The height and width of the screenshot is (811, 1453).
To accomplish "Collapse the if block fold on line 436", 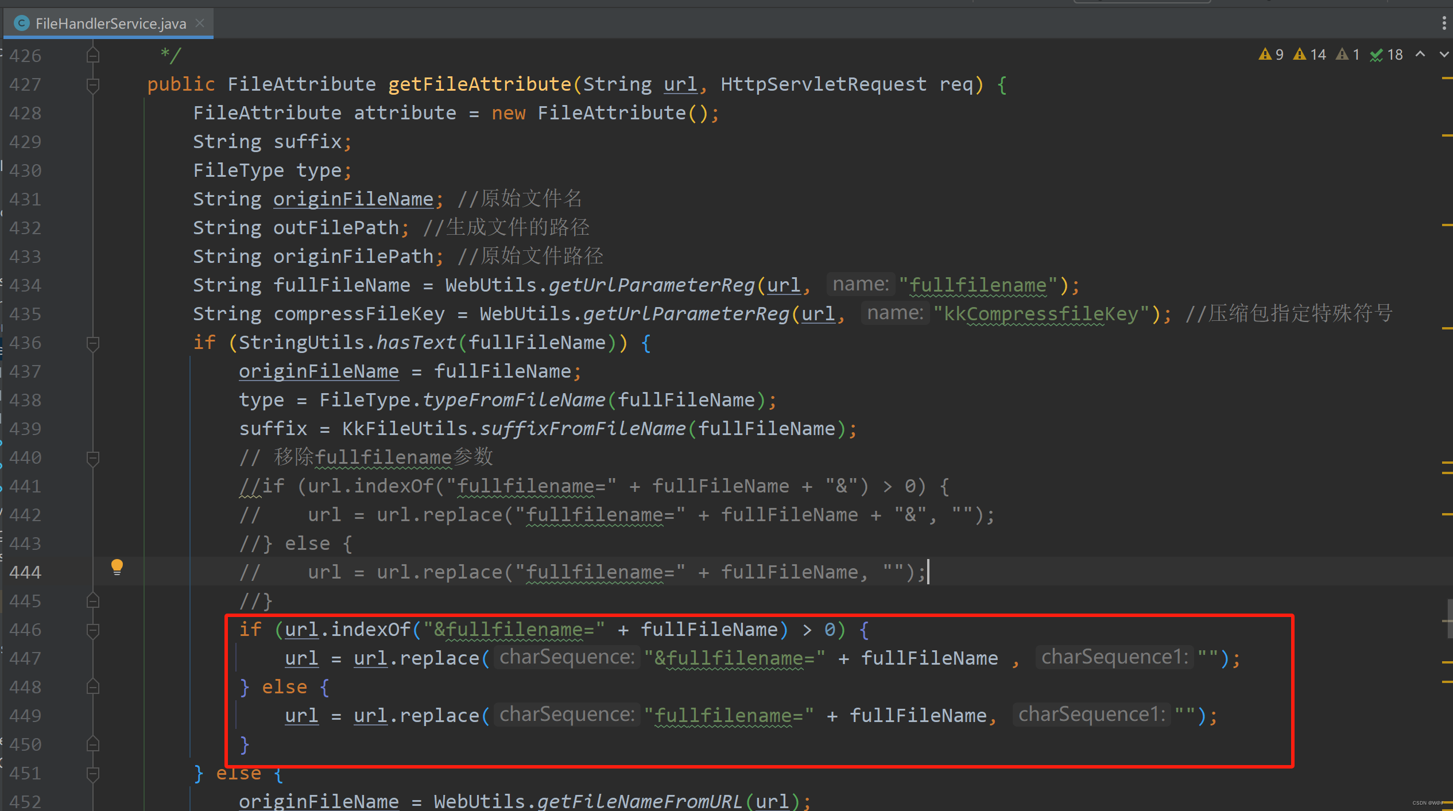I will click(92, 343).
